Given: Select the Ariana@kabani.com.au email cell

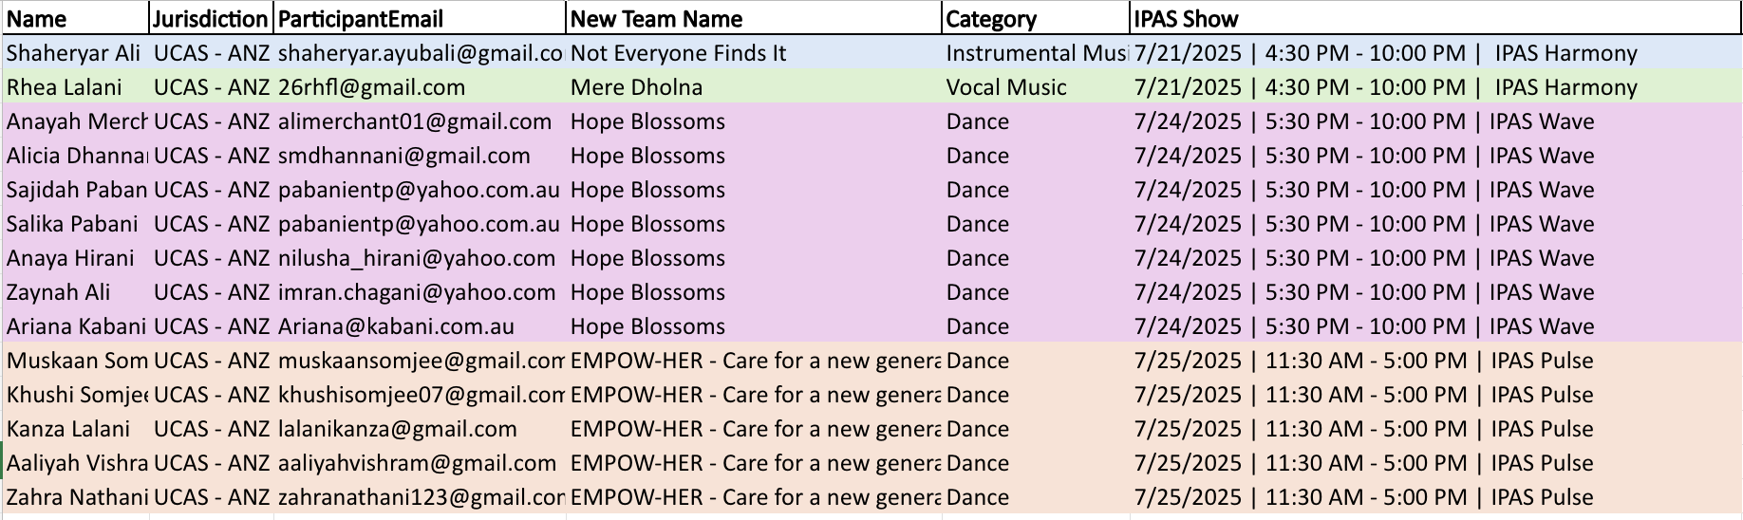Looking at the screenshot, I should point(396,326).
